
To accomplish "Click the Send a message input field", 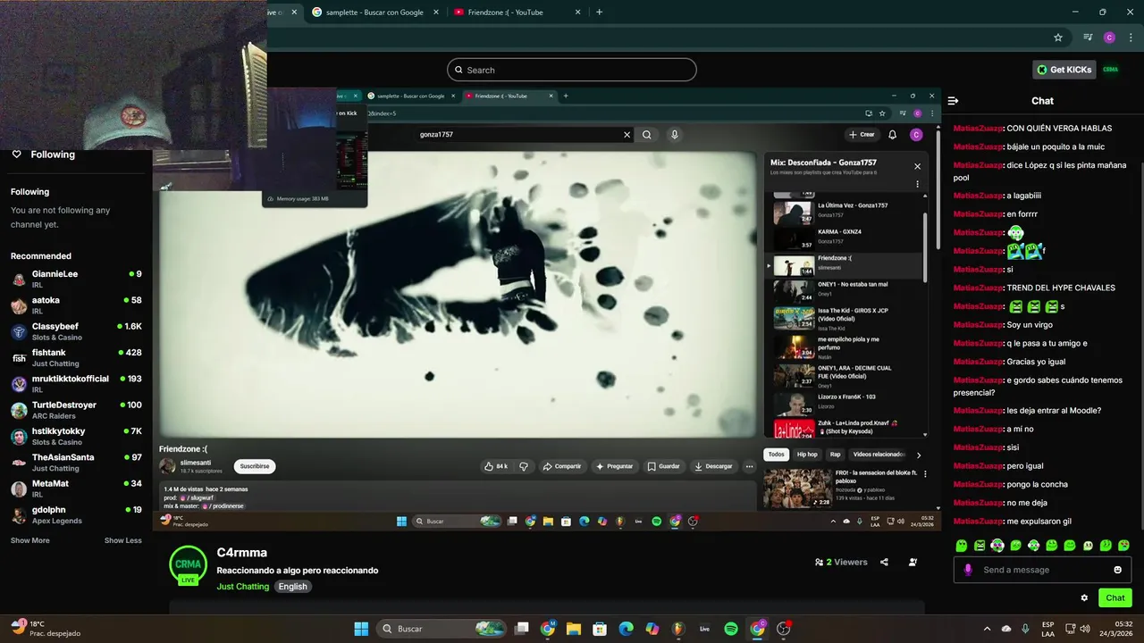I will tap(1042, 570).
